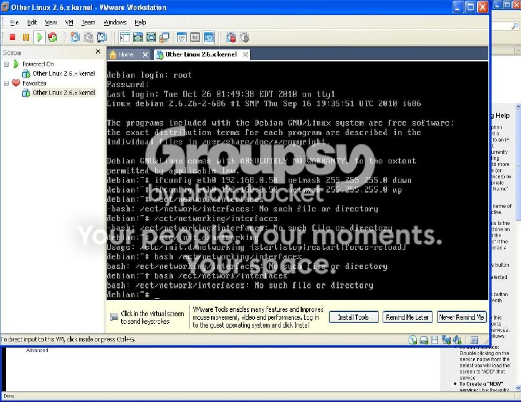
Task: Click the hard disk status bar icon
Action: pyautogui.click(x=424, y=340)
